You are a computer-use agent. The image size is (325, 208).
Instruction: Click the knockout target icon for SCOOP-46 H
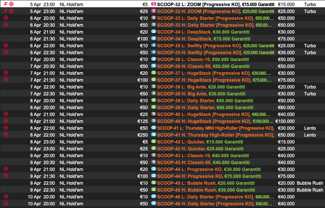tap(6, 203)
